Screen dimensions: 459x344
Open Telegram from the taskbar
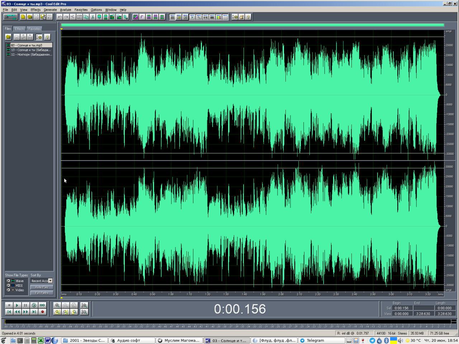pyautogui.click(x=321, y=340)
